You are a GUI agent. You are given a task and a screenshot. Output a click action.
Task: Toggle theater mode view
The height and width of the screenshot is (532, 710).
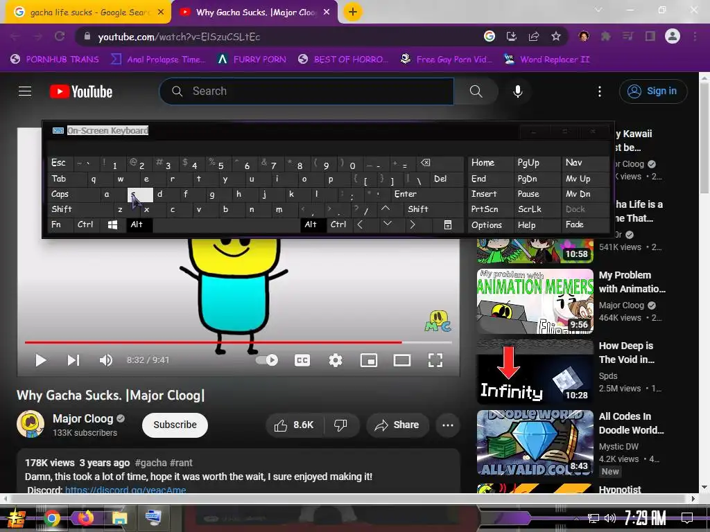[402, 360]
